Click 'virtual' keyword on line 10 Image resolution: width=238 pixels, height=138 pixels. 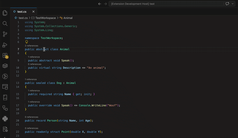pyautogui.click(x=45, y=68)
